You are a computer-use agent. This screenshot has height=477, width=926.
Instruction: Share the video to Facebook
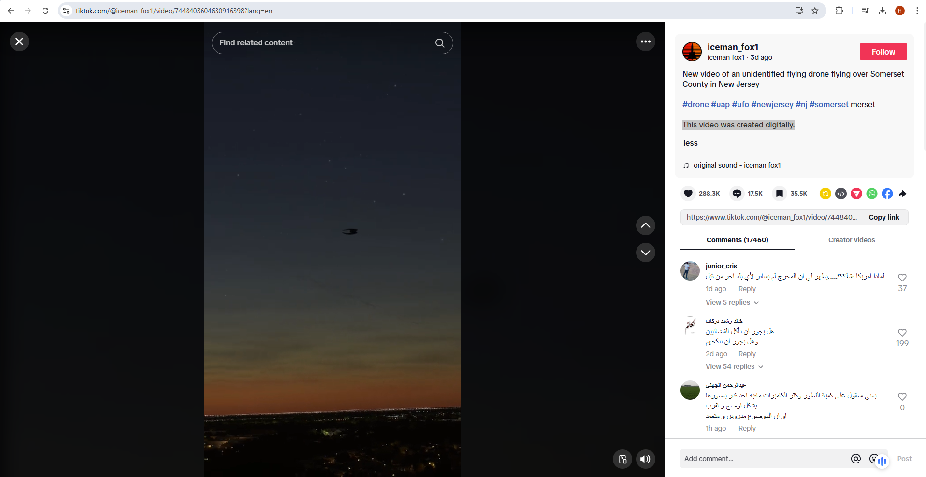coord(887,194)
